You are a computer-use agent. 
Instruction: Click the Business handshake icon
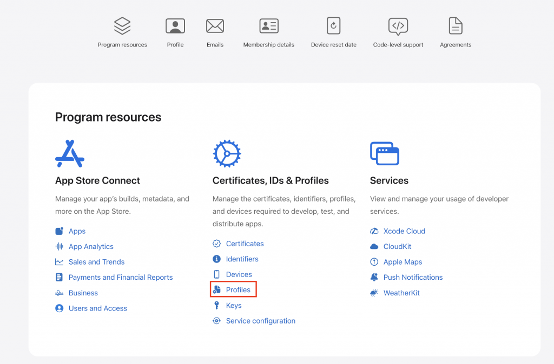[60, 293]
